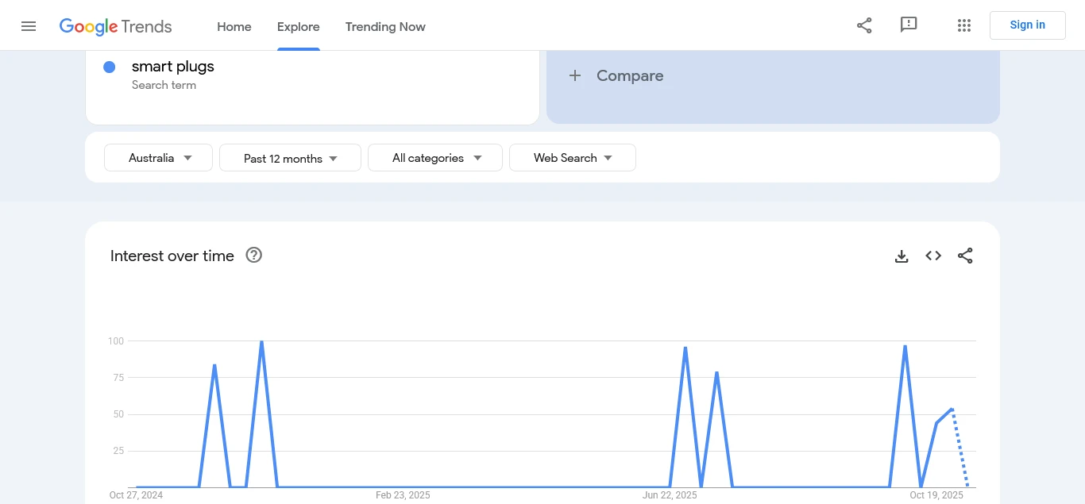Share the Interest over time chart

(965, 256)
